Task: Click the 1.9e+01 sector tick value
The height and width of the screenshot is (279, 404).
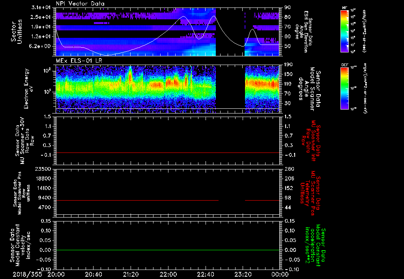Action: coord(40,27)
